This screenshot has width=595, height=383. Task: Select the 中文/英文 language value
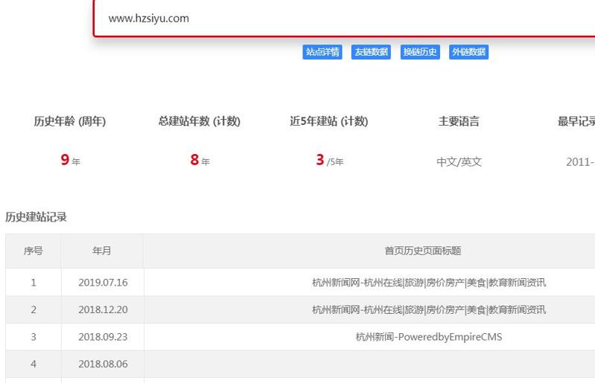click(459, 161)
